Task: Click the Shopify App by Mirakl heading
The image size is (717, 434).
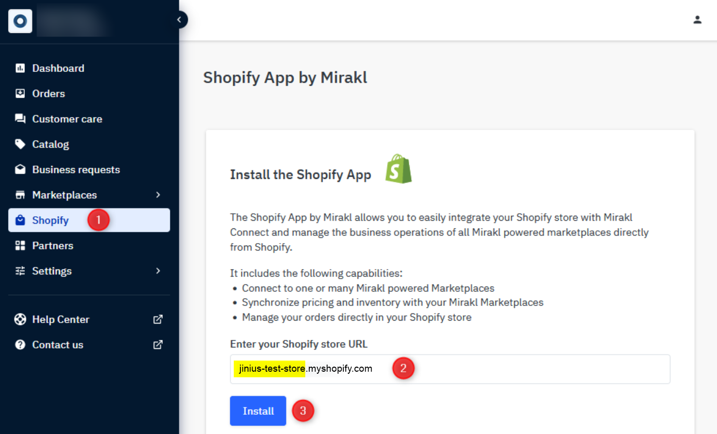Action: click(285, 77)
